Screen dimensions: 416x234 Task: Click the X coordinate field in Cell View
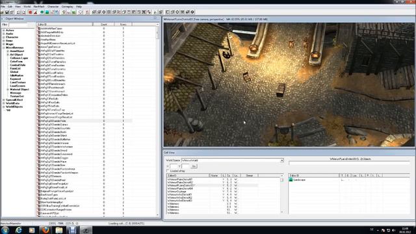click(x=174, y=166)
